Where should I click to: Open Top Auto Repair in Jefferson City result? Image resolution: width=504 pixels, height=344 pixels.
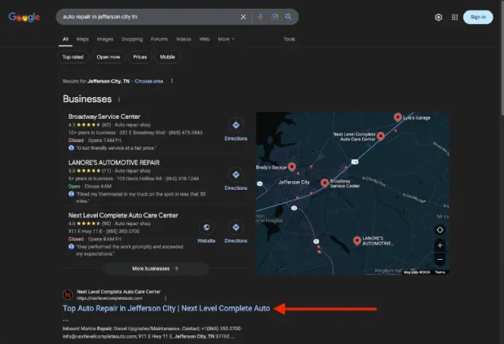pos(166,309)
